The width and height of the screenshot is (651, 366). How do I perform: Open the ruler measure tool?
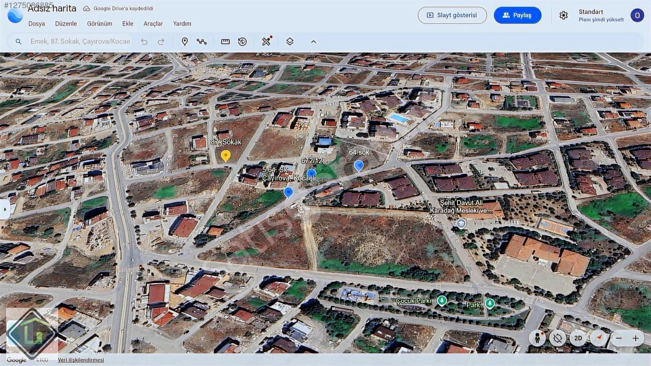click(x=225, y=41)
